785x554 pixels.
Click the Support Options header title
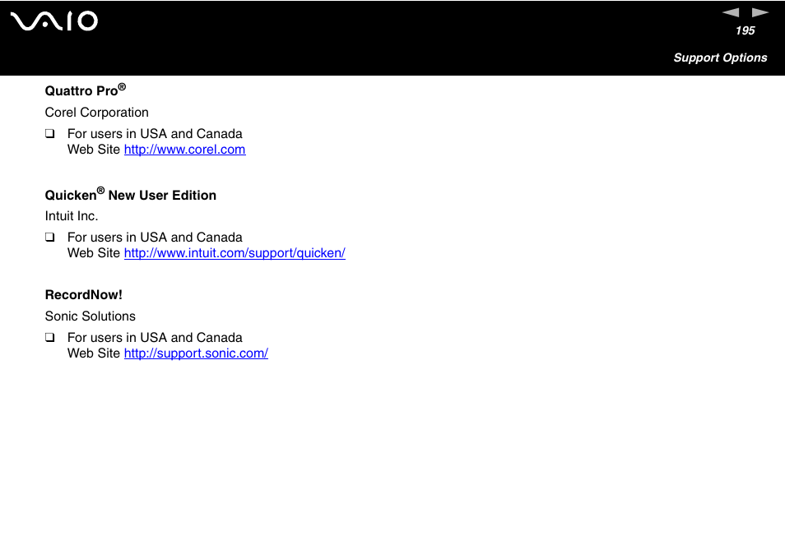[x=720, y=58]
